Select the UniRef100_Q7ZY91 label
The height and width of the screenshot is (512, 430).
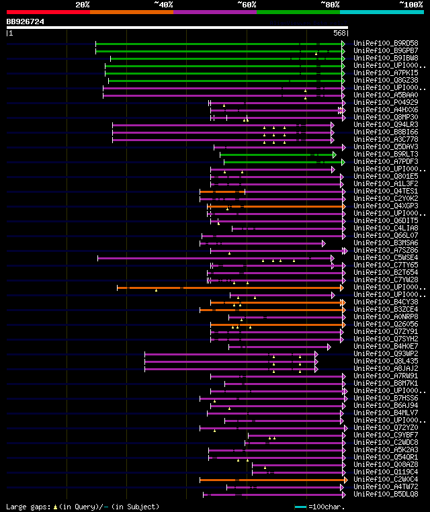tap(386, 332)
